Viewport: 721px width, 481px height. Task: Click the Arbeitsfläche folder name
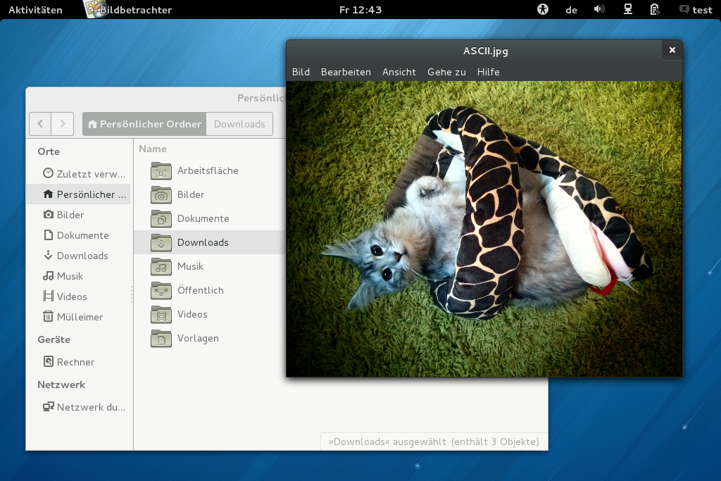coord(208,170)
